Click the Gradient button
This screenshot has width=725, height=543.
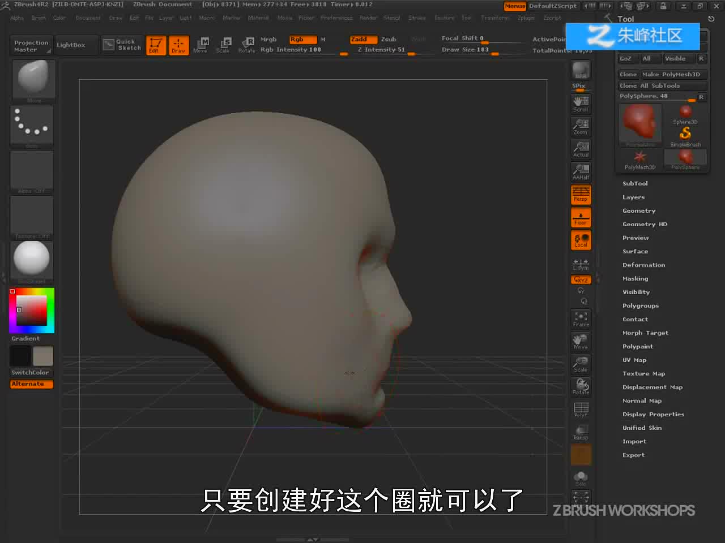[x=25, y=339]
